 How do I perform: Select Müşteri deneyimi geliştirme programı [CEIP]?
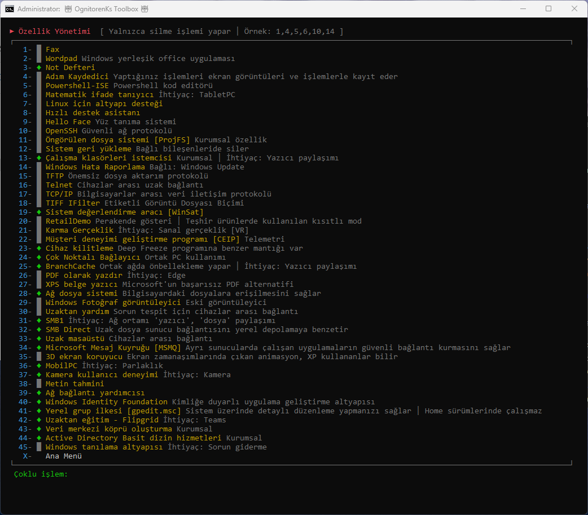click(143, 239)
